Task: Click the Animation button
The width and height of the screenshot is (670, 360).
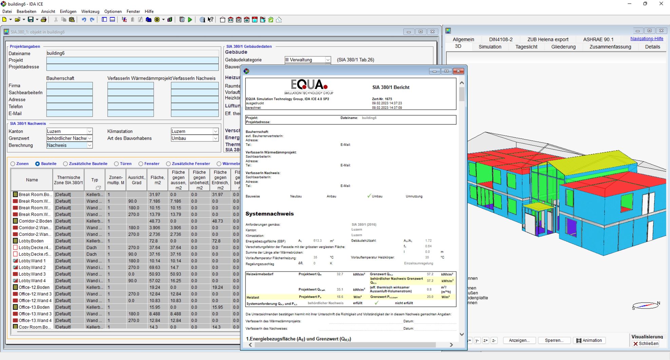Action: [589, 340]
